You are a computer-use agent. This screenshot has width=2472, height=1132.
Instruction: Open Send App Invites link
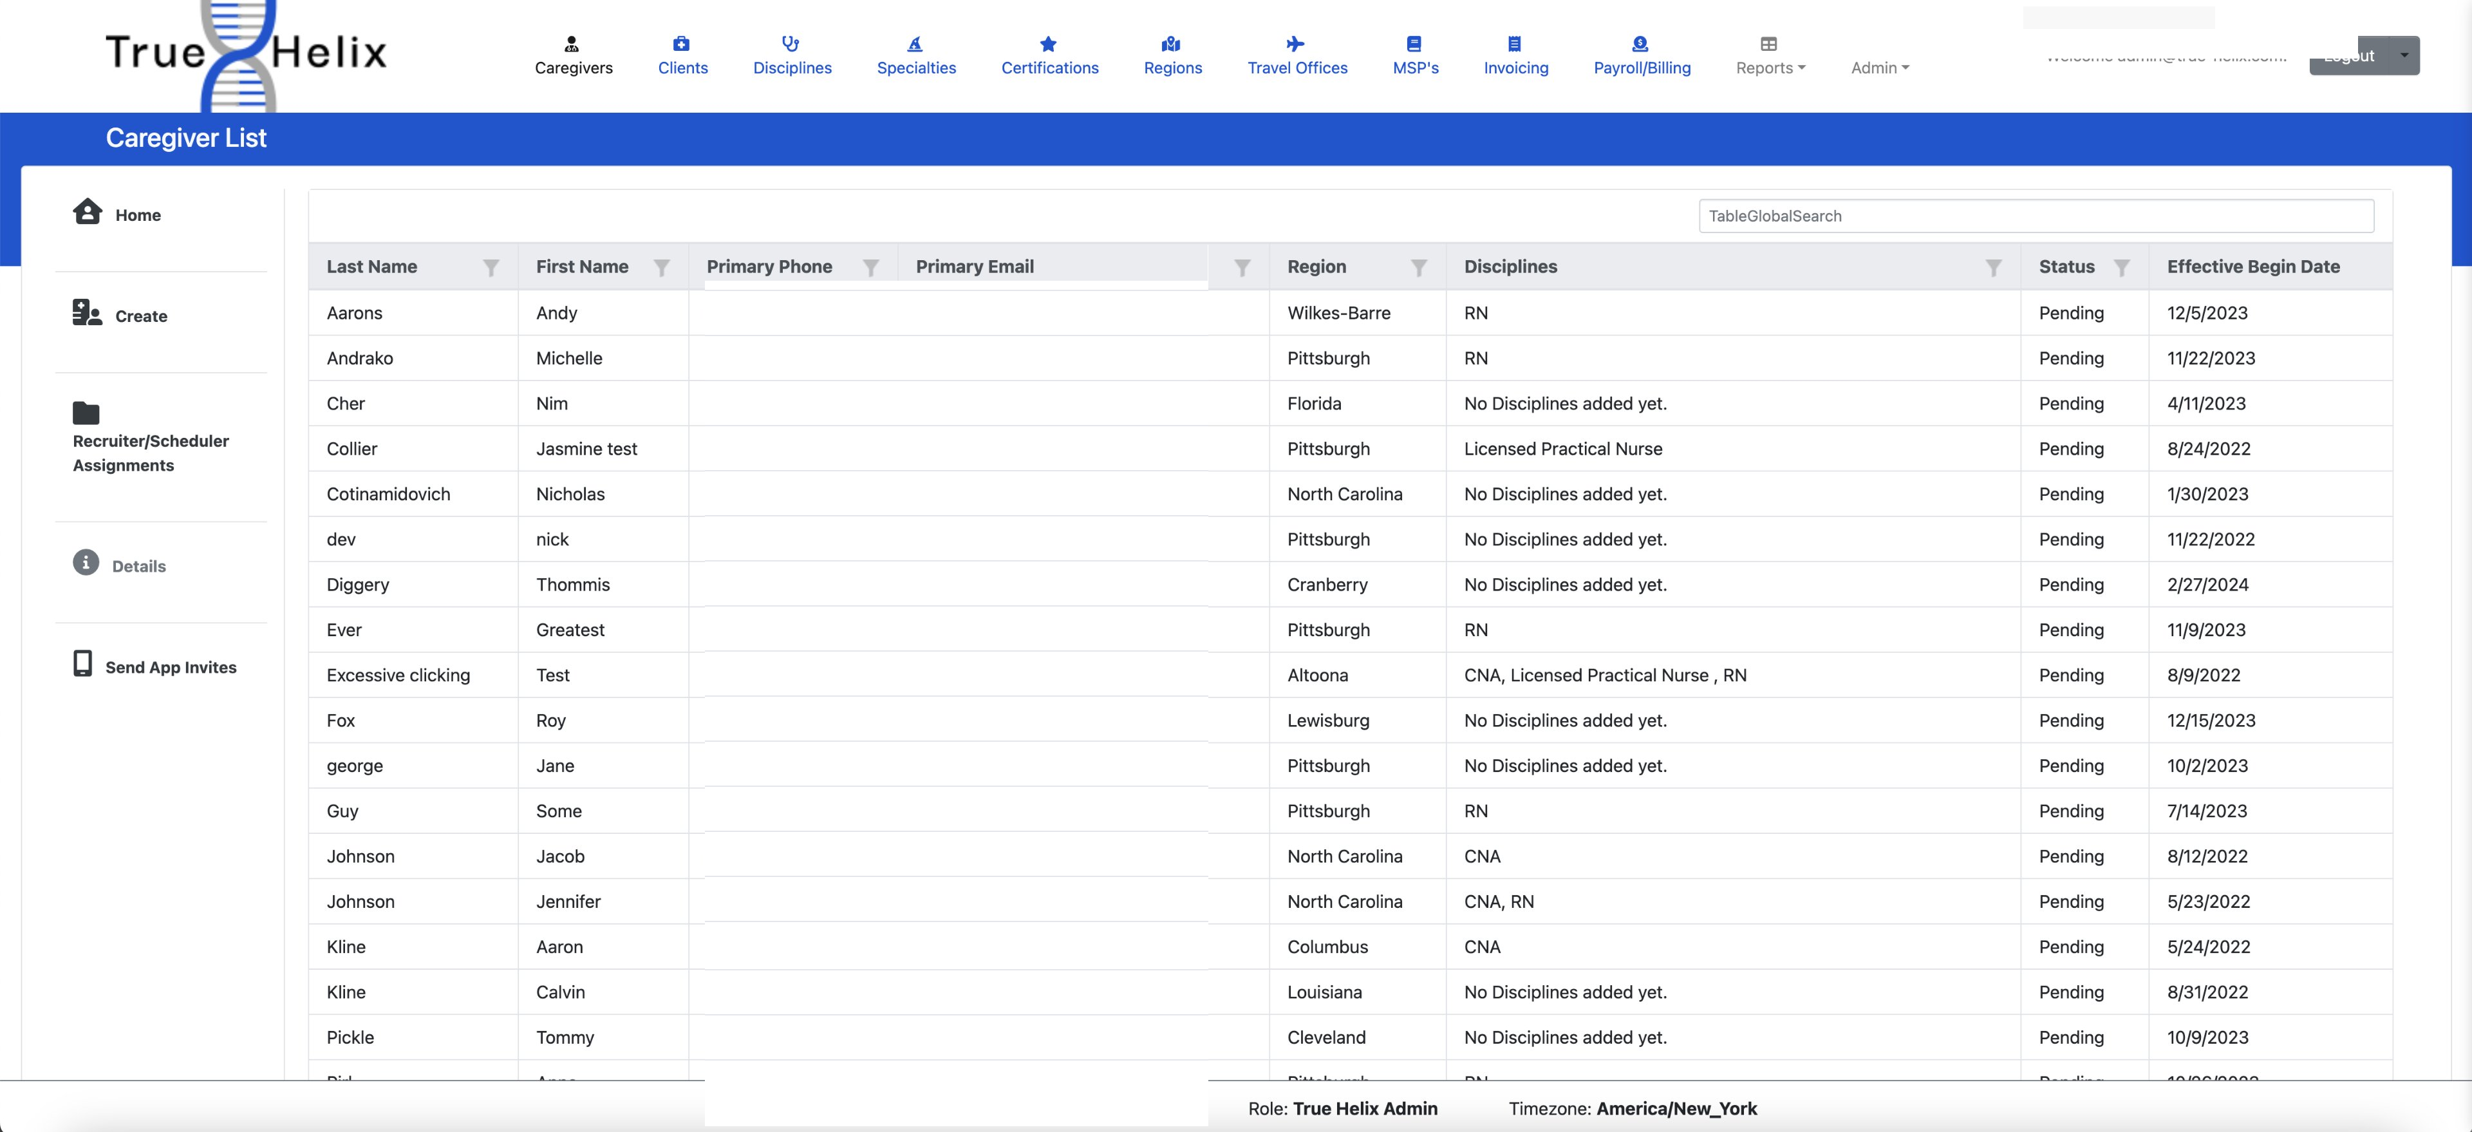[171, 667]
